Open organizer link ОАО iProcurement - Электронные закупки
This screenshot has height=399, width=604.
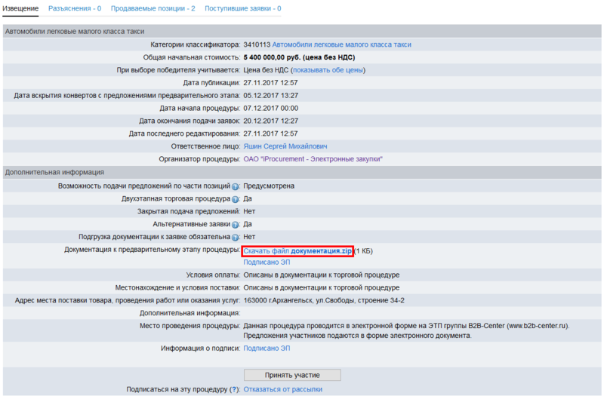point(313,159)
